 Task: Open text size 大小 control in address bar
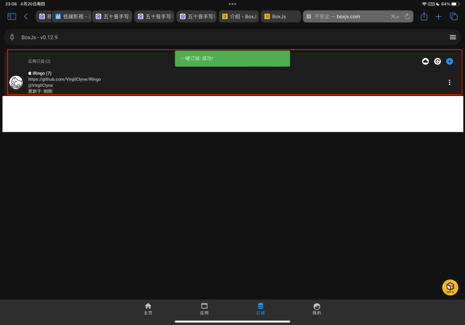395,17
